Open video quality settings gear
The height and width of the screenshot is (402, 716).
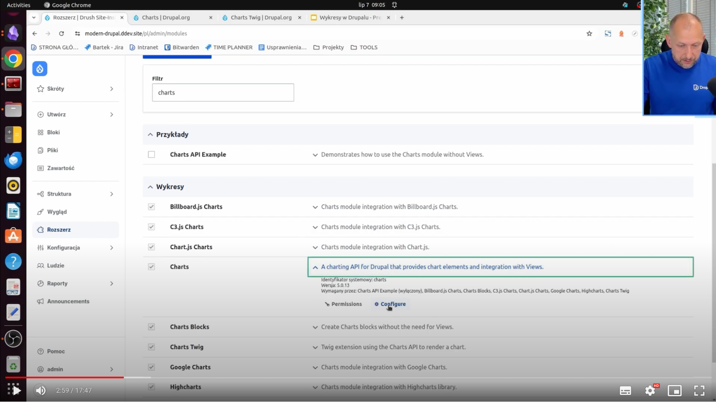pos(650,391)
